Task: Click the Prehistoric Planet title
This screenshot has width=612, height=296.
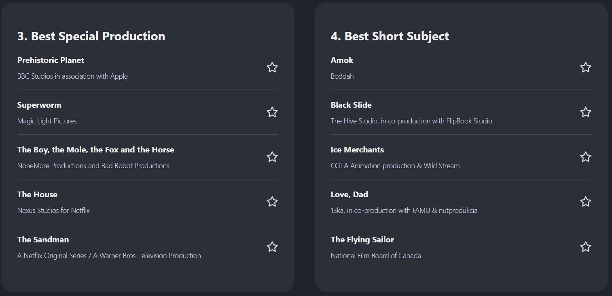Action: 51,60
